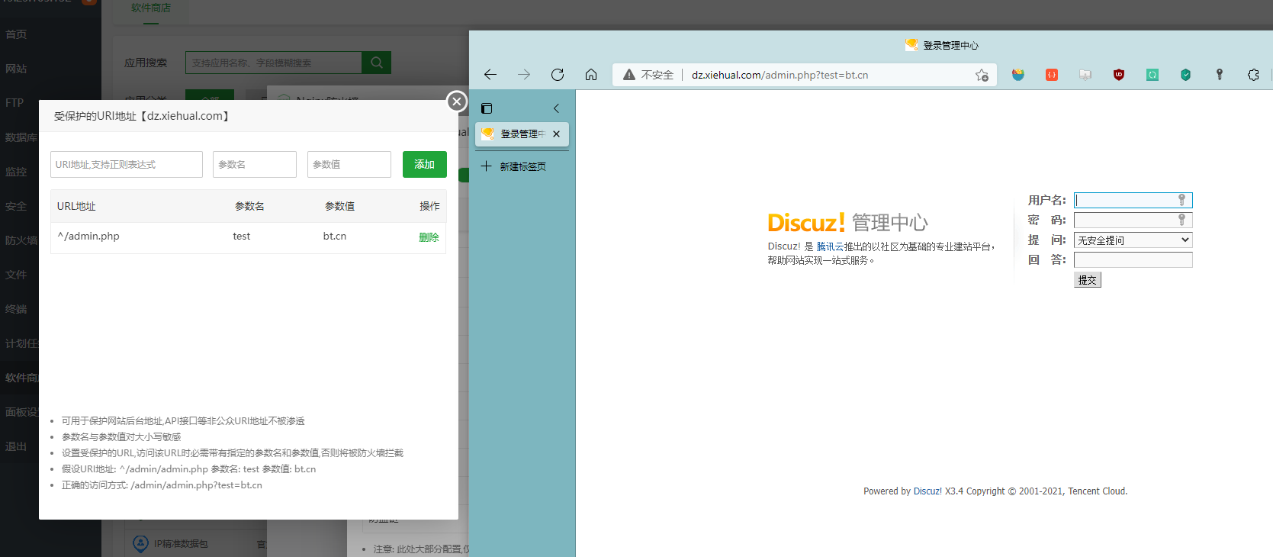Focus the 参数值 input field

point(349,164)
